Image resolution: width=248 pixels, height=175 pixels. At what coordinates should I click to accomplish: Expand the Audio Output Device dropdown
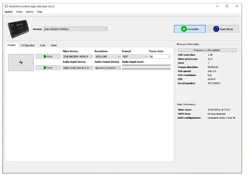click(x=107, y=68)
